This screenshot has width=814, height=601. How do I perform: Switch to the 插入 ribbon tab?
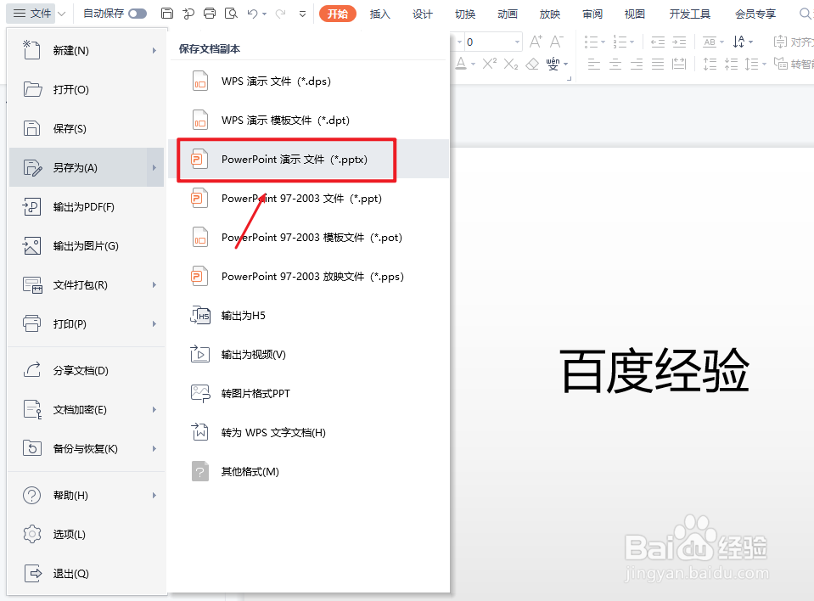coord(380,14)
